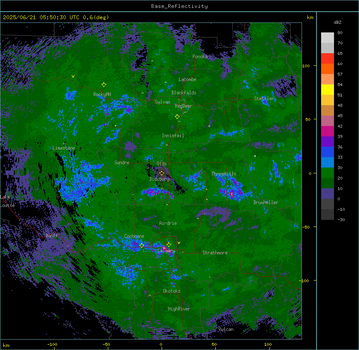This screenshot has height=350, width=359.
Task: Click the Stettler city label
Action: [x=264, y=99]
